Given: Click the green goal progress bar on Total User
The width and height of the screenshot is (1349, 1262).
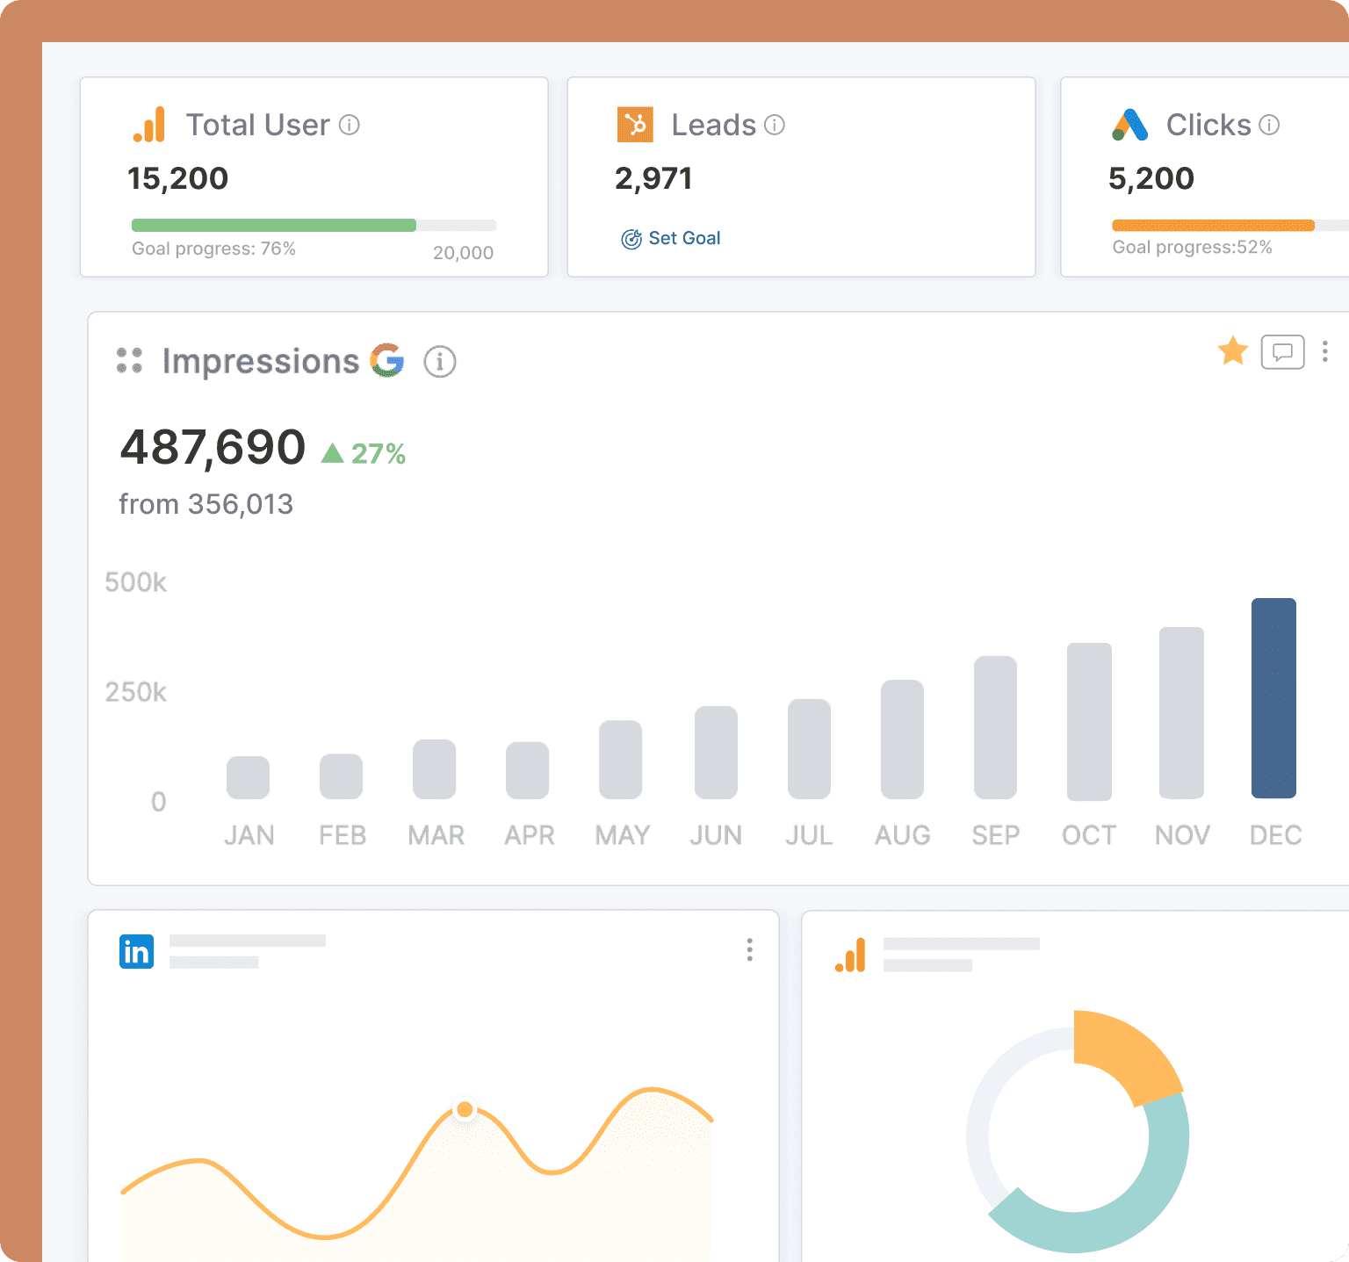Looking at the screenshot, I should [x=272, y=225].
